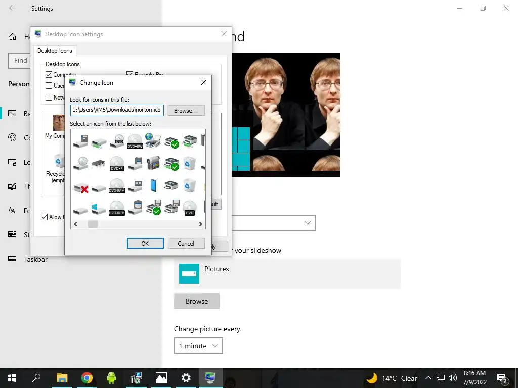
Task: Select the green network drive icon
Action: coord(99,143)
